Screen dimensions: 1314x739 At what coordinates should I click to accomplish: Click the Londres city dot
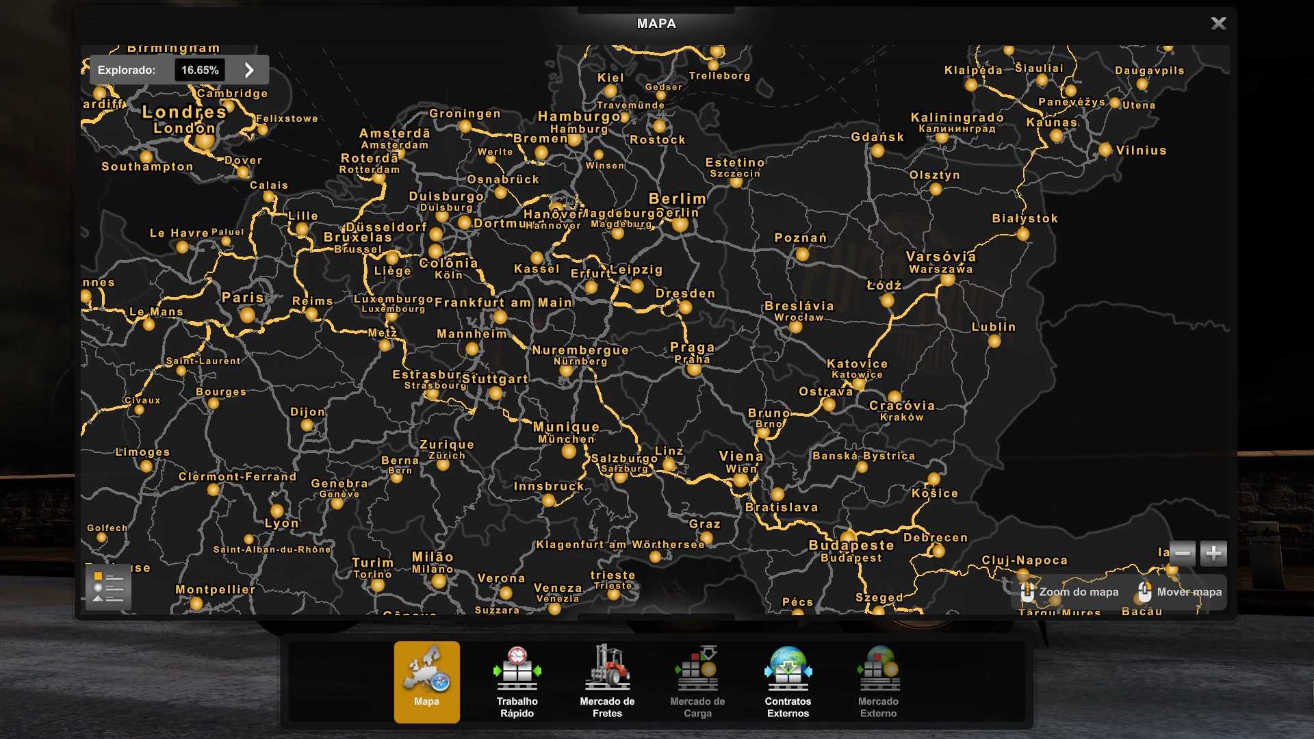tap(205, 141)
